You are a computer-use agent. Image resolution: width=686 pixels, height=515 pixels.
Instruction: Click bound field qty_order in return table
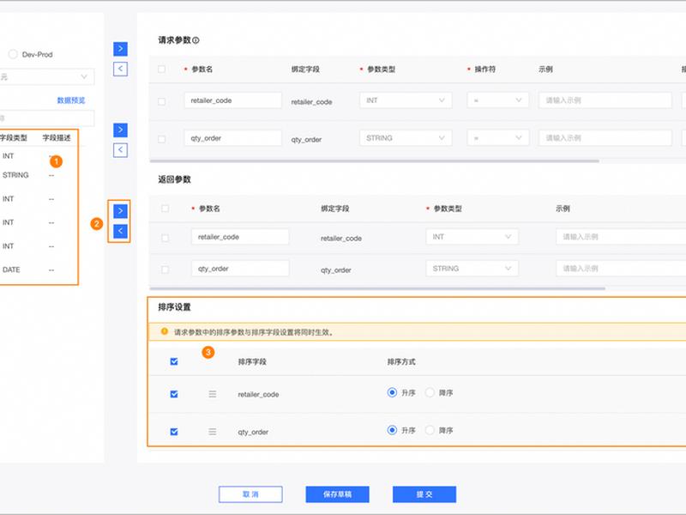point(335,270)
